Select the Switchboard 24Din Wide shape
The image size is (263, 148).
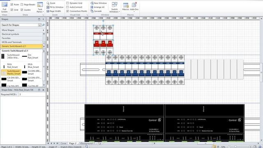click(11, 56)
